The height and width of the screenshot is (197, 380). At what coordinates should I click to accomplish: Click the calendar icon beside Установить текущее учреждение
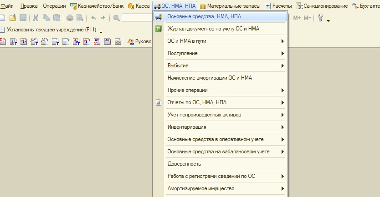point(2,30)
